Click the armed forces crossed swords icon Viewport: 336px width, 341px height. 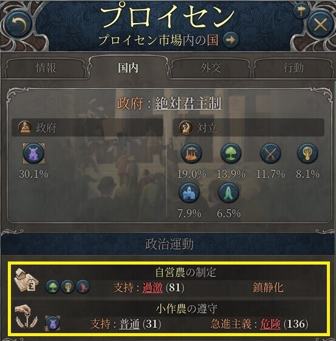point(270,154)
